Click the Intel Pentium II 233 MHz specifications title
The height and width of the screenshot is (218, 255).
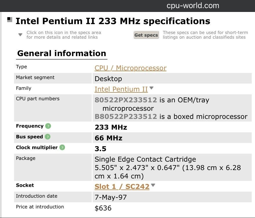point(113,21)
